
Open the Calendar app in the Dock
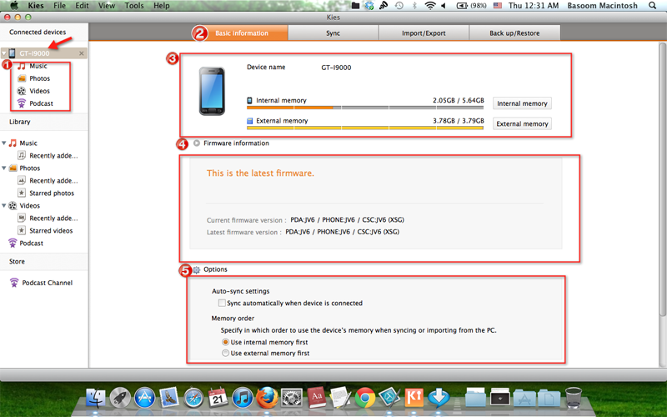pyautogui.click(x=218, y=398)
